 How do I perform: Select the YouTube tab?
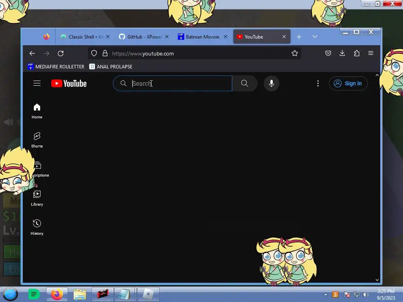point(262,37)
